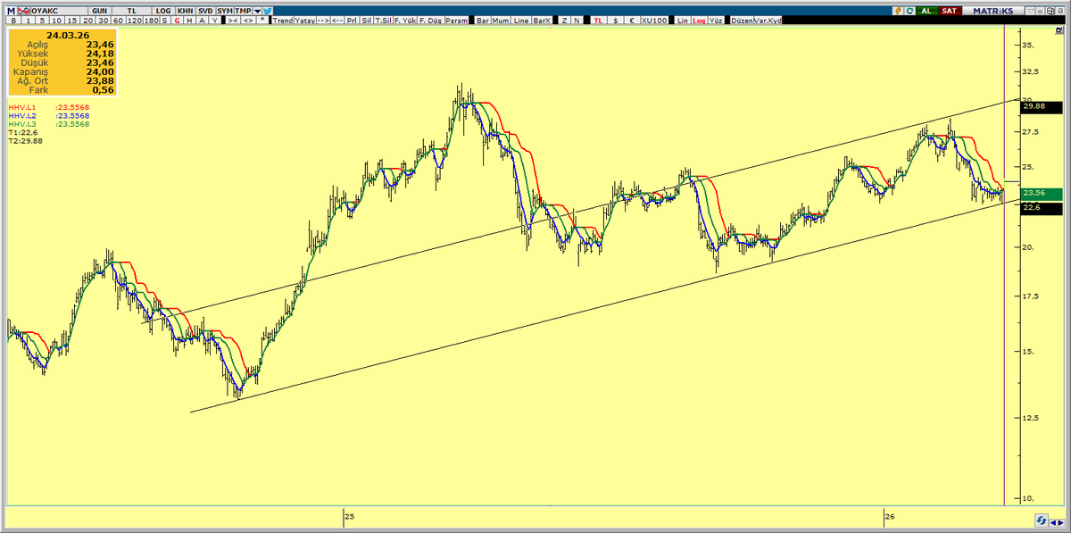Select the 15 minute period button
Image resolution: width=1071 pixels, height=533 pixels.
72,21
